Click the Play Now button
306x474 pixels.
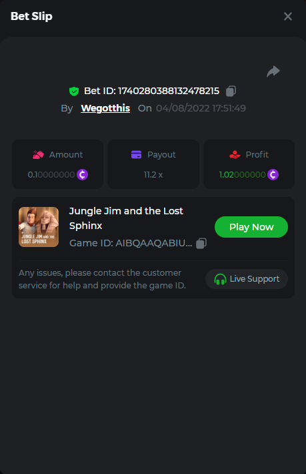click(251, 227)
